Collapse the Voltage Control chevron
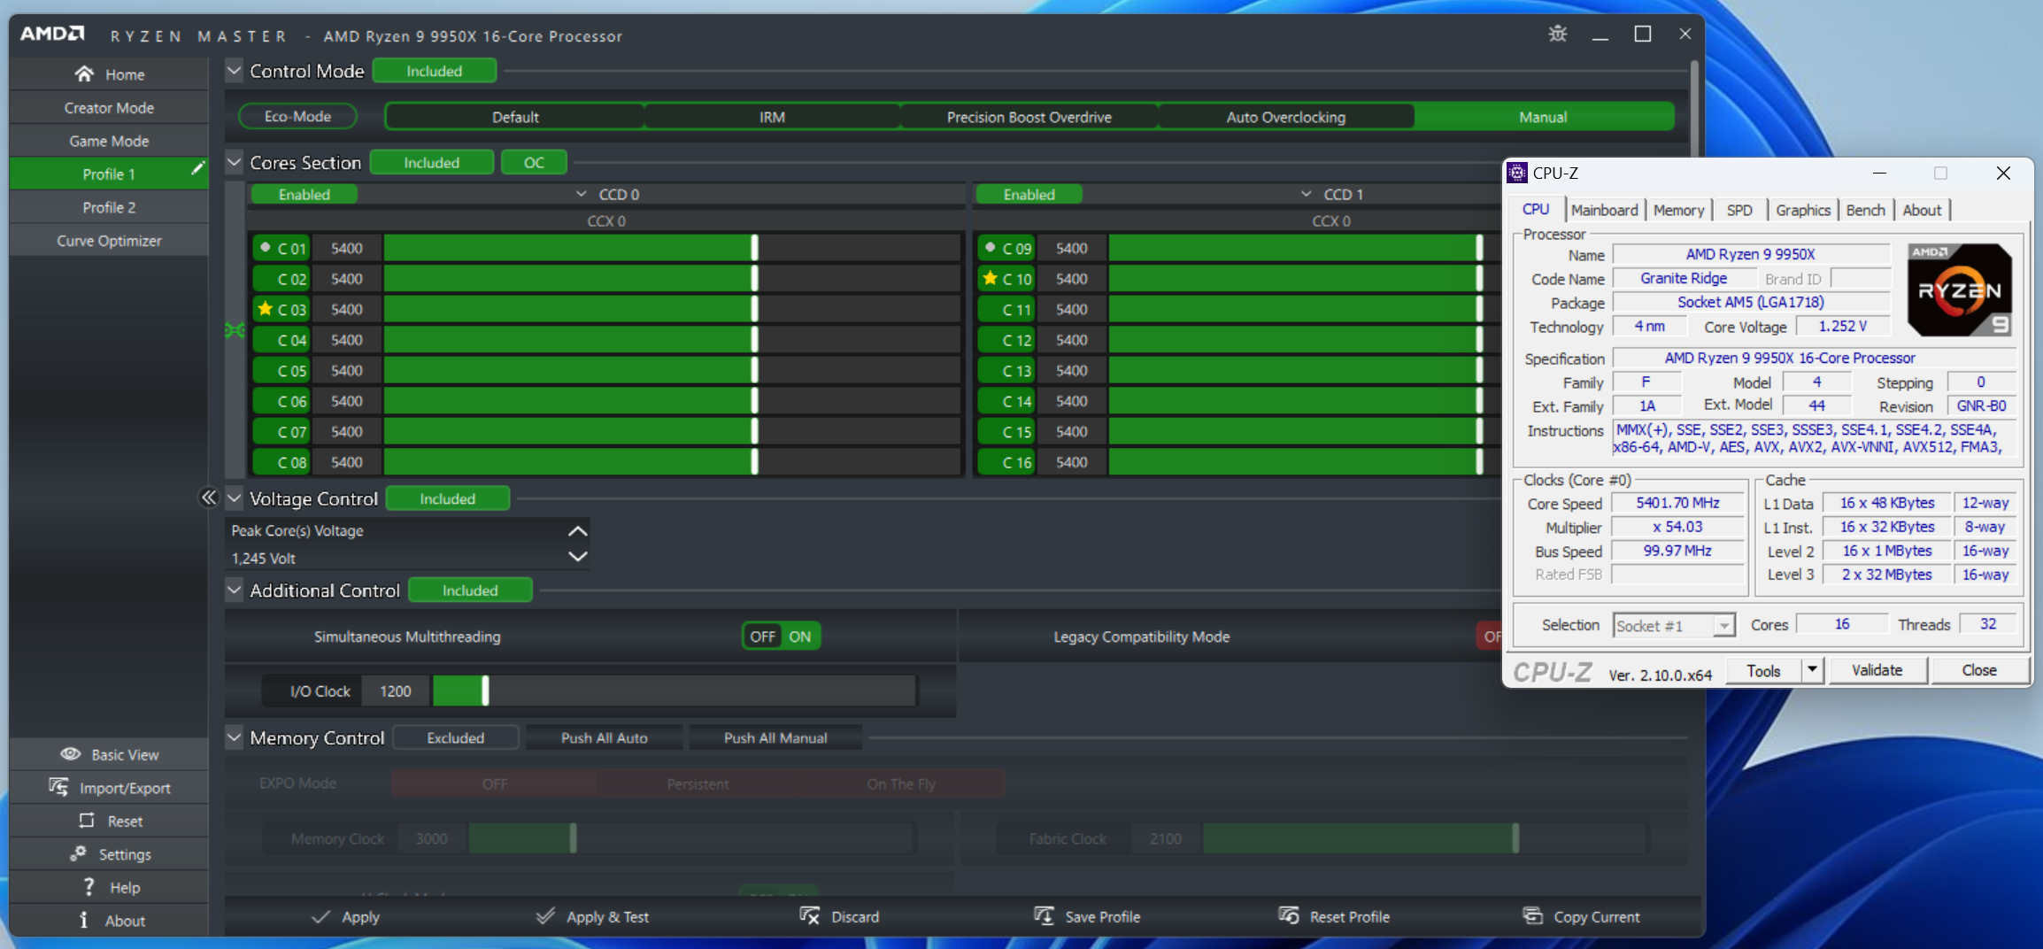Image resolution: width=2043 pixels, height=949 pixels. tap(234, 498)
